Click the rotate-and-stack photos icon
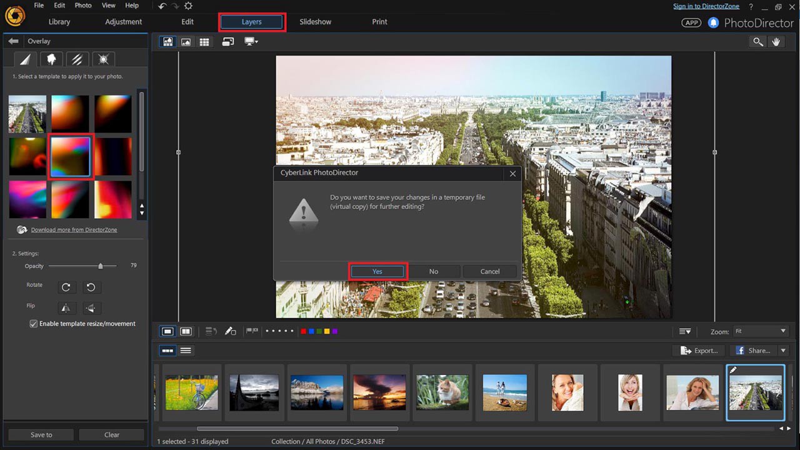 (x=211, y=331)
